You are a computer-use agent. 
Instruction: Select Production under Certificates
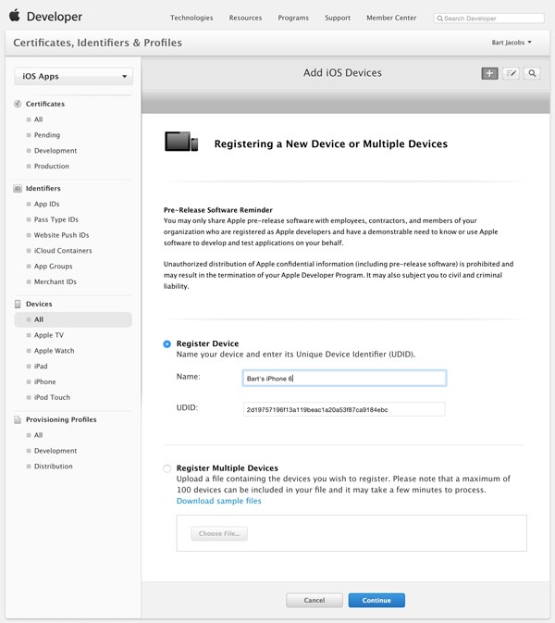coord(51,166)
